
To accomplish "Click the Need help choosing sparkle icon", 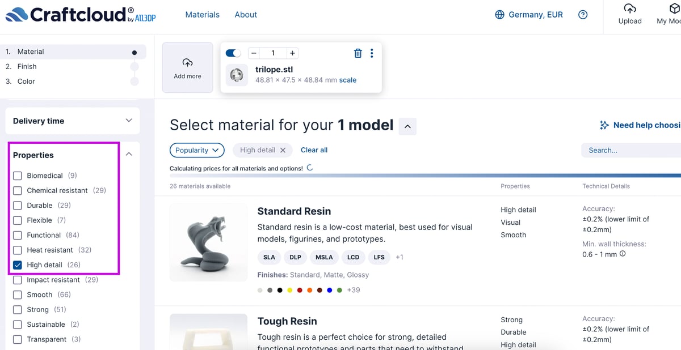I will [604, 125].
